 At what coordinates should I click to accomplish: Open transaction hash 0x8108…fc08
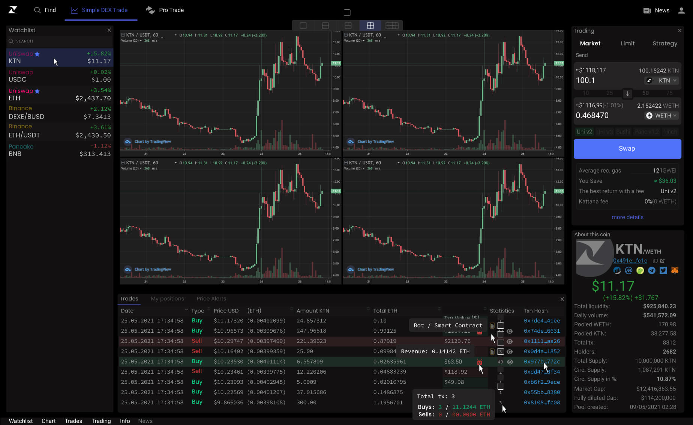pyautogui.click(x=542, y=402)
